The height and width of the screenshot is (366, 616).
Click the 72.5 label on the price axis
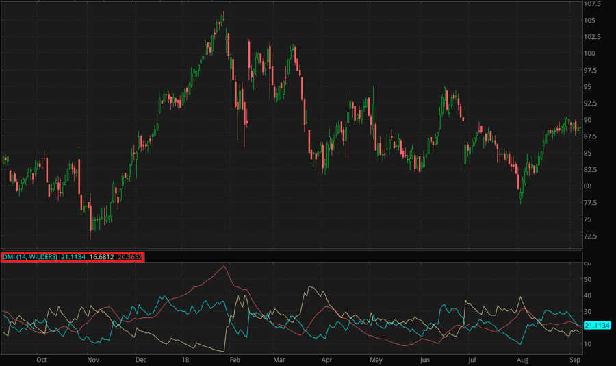tap(591, 236)
